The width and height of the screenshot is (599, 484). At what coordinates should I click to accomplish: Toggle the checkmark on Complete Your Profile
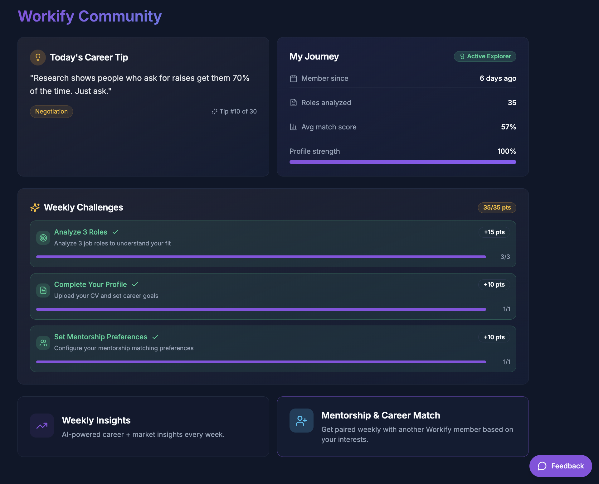pyautogui.click(x=135, y=284)
